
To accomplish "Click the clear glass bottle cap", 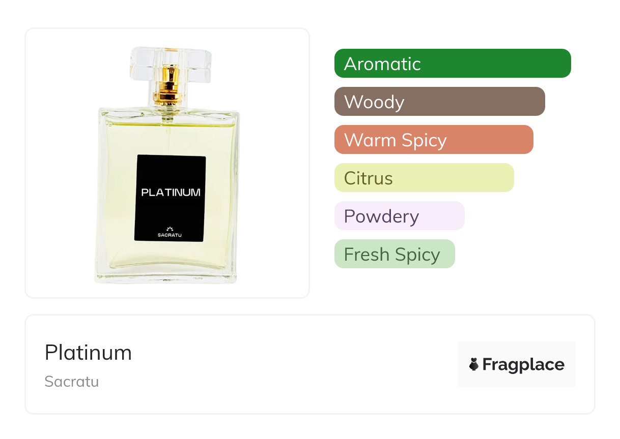I will pyautogui.click(x=171, y=65).
